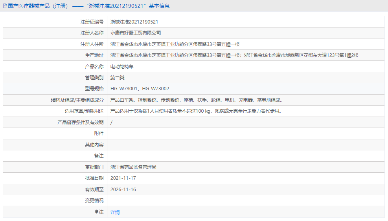Click the 审批部门 label
The image size is (388, 221).
coord(94,167)
